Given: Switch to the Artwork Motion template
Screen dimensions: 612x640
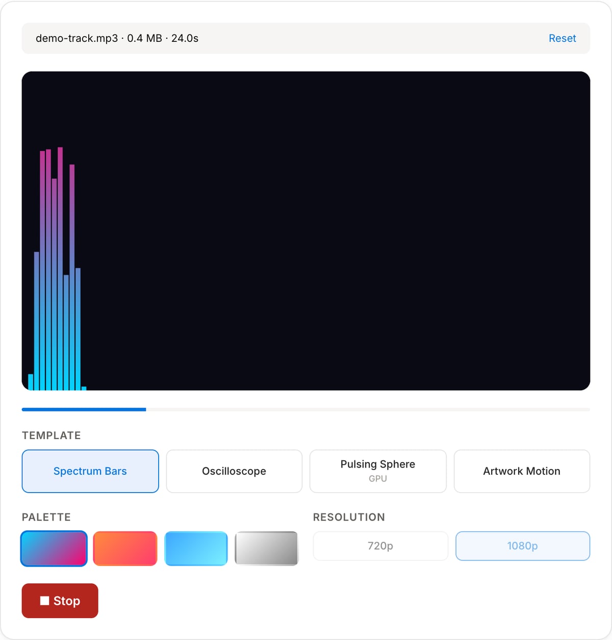Looking at the screenshot, I should 522,471.
